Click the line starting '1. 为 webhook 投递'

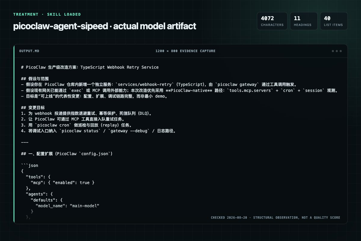tap(86, 114)
